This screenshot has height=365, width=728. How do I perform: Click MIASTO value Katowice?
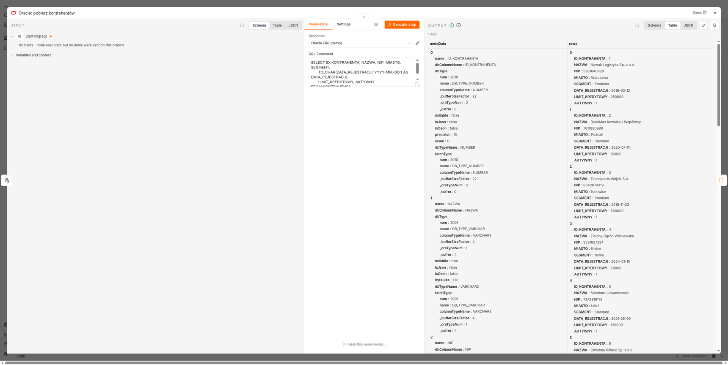(598, 192)
